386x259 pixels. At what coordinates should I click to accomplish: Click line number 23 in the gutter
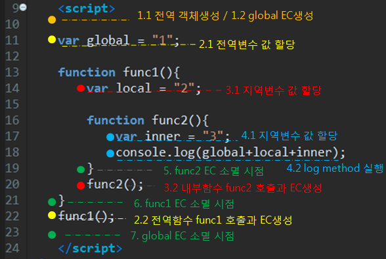(x=12, y=232)
